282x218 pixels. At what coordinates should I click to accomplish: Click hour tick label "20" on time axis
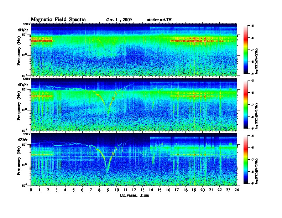203,190
